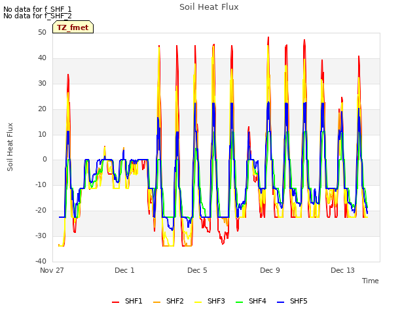The image size is (419, 314).
Task: Click the vertical 'Soil Heat Flux' y-axis title
Action: (10, 147)
